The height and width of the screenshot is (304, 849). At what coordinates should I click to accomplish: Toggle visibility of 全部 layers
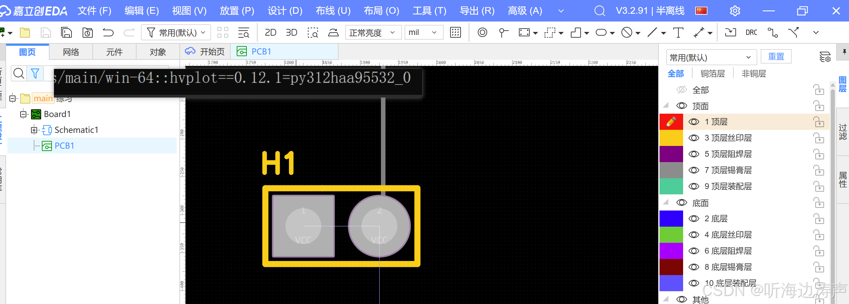pyautogui.click(x=682, y=90)
